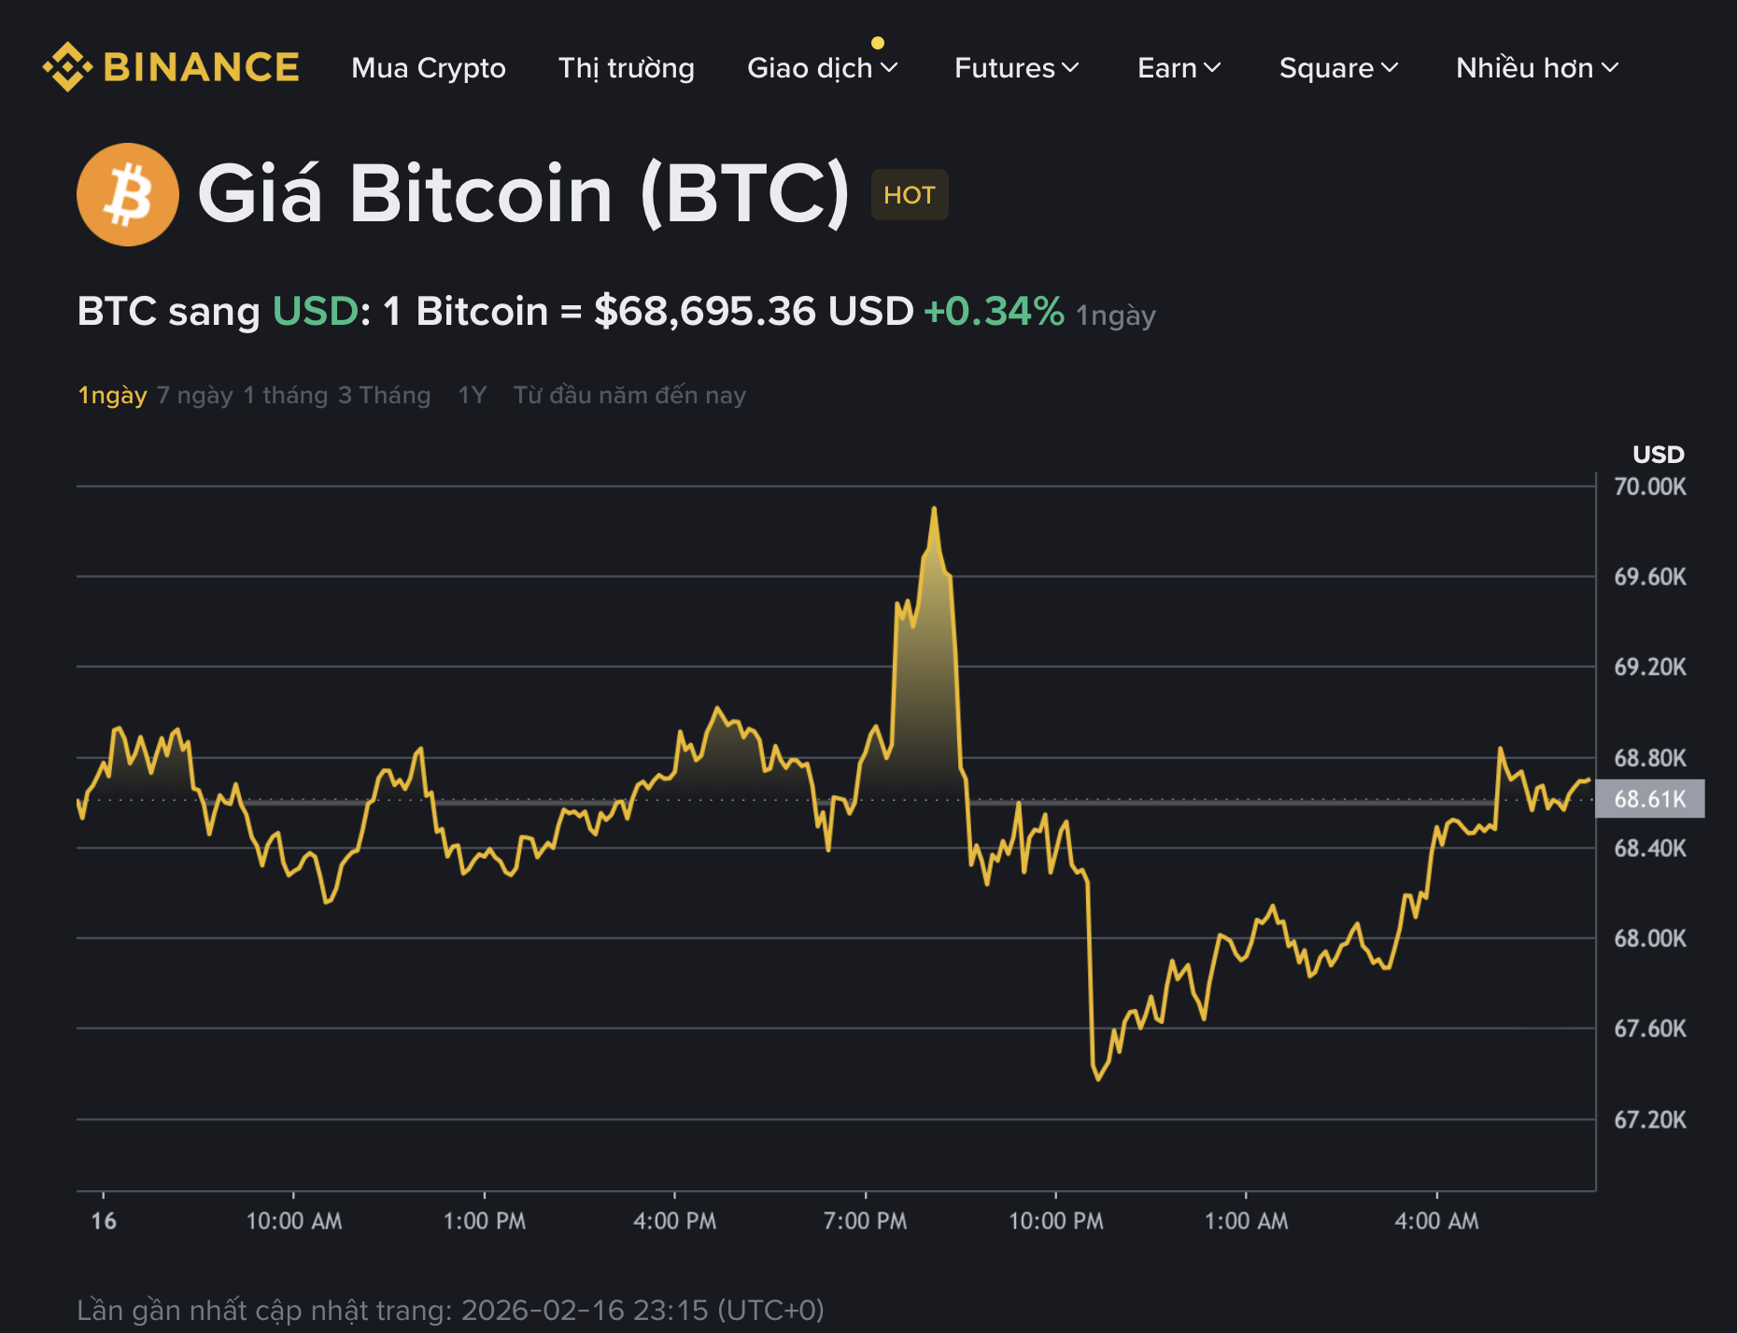
Task: Select Từ đầu năm đến nay option
Action: pos(628,394)
